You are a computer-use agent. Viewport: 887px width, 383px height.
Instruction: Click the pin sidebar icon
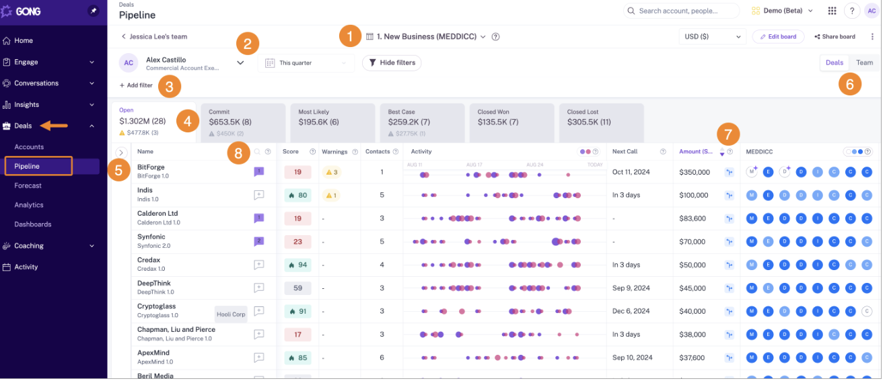(x=93, y=11)
